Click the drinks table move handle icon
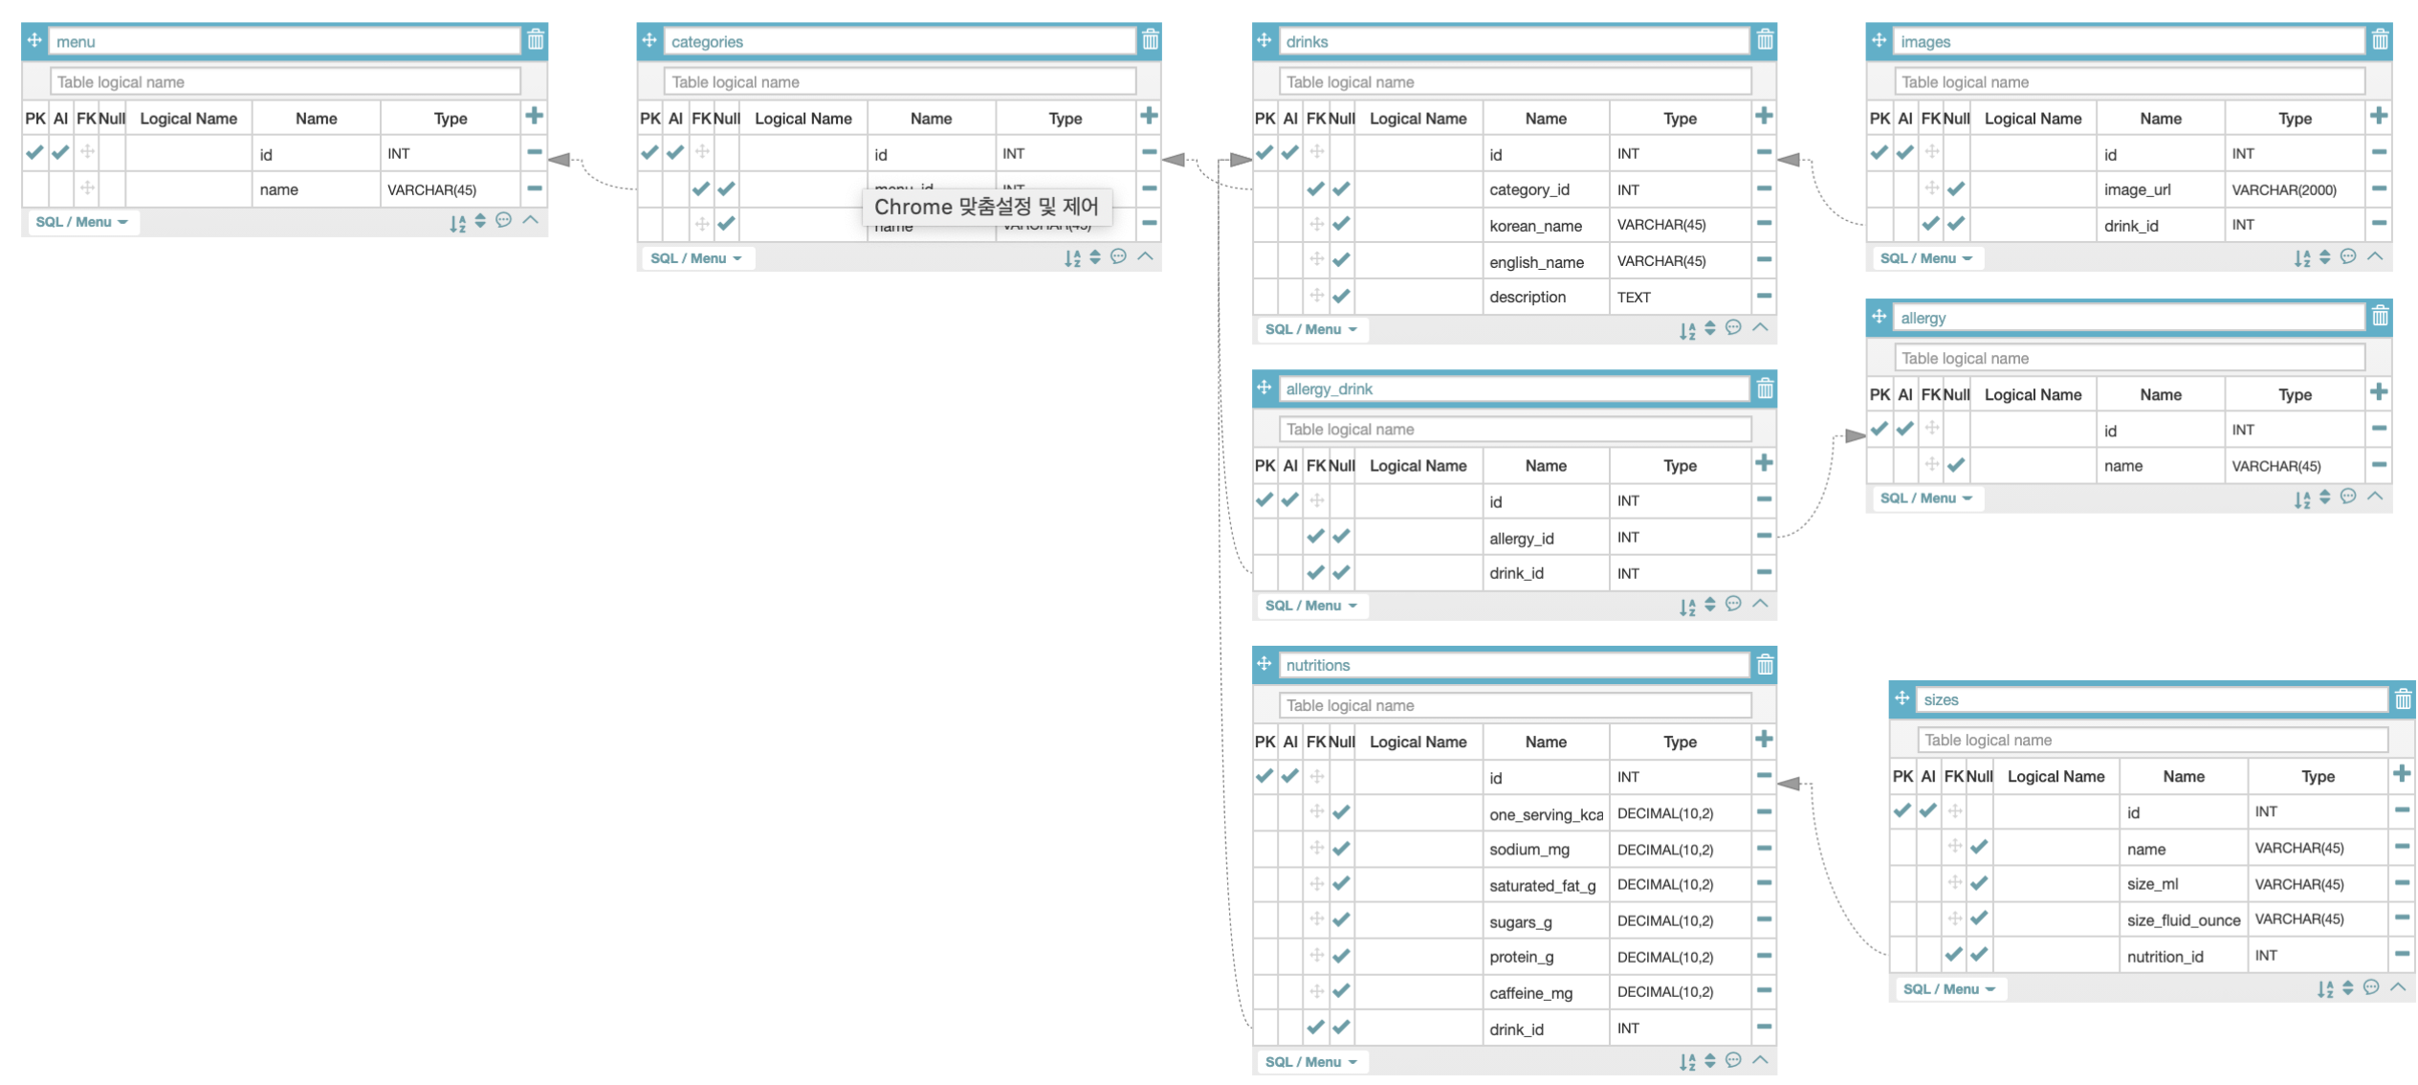Screen dimensions: 2418x1085 [x=1264, y=40]
